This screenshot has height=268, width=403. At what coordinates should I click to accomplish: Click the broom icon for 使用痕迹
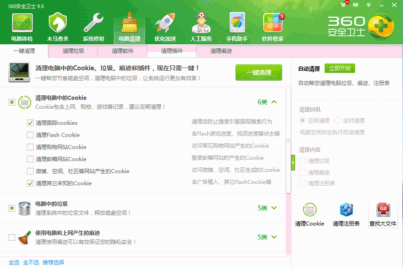[x=25, y=238]
